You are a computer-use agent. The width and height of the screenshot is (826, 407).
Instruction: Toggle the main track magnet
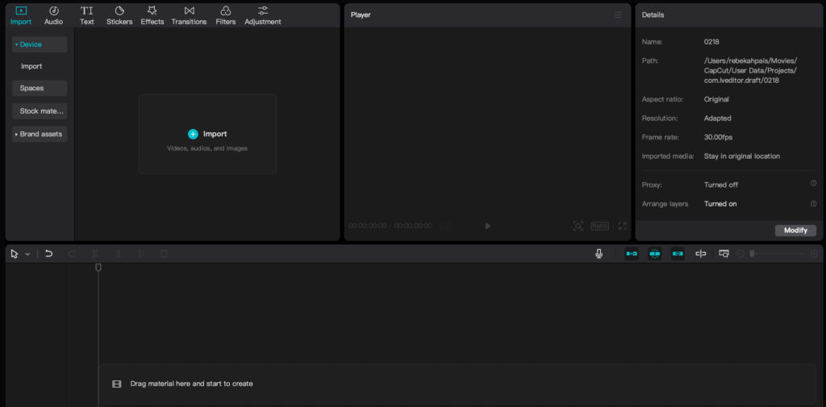[632, 254]
